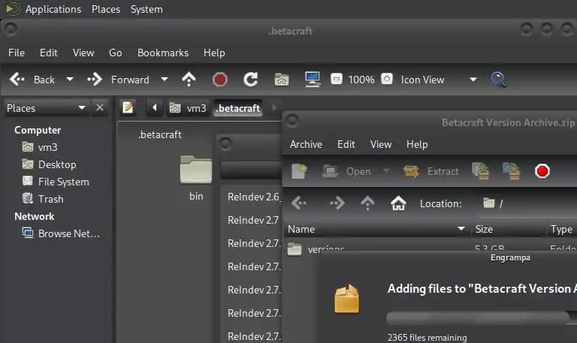
Task: Select the ReIndev 2.6 entry
Action: tap(254, 197)
